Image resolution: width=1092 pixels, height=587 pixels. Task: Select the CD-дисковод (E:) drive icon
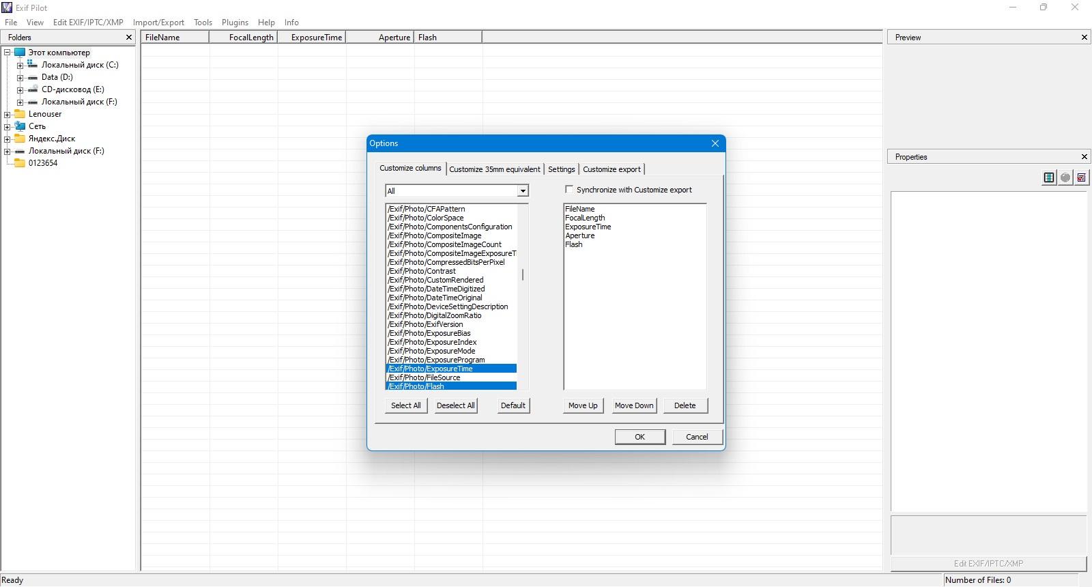pos(33,89)
